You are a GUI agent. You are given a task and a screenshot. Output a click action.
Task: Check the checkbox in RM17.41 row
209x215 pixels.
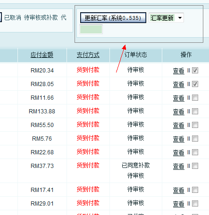click(x=195, y=190)
